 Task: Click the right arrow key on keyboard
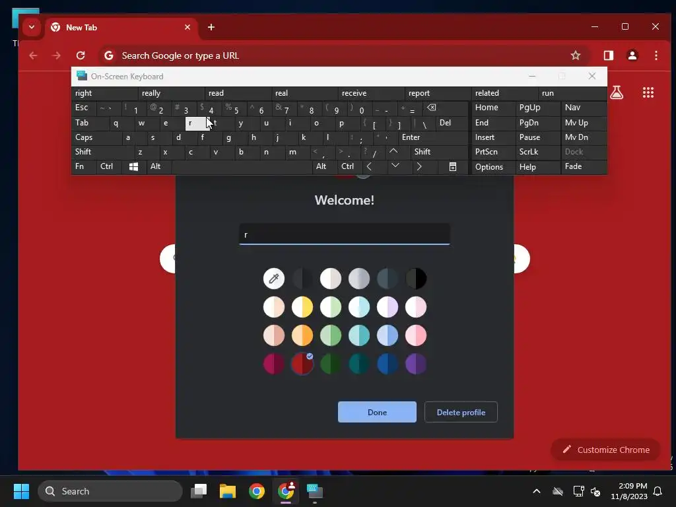(419, 166)
